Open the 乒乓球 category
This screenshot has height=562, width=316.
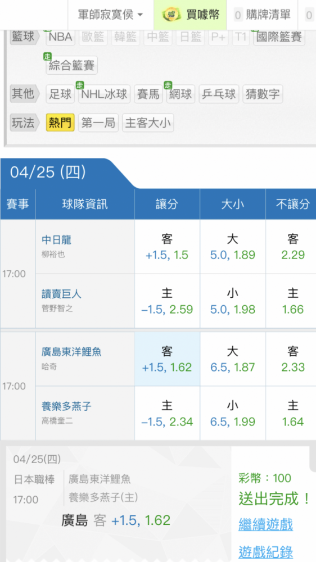(x=219, y=94)
